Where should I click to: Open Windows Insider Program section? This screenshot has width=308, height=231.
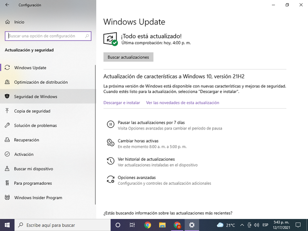click(48, 197)
